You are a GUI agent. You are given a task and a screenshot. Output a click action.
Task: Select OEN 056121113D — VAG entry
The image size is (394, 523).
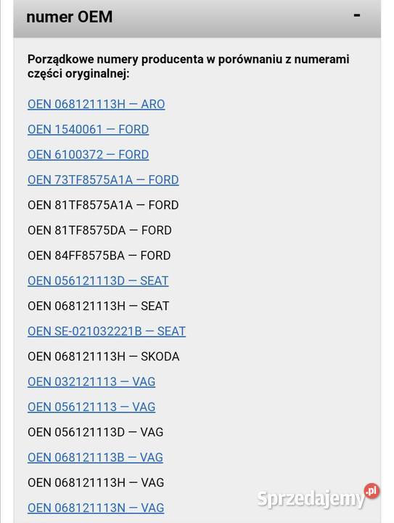point(96,432)
